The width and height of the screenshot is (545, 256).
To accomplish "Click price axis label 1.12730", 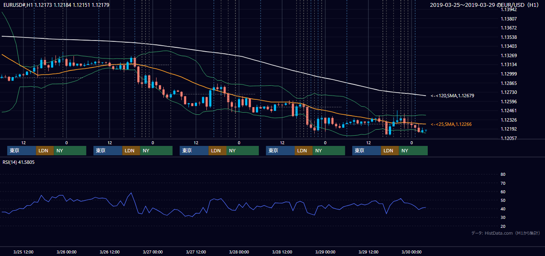I will 509,92.
